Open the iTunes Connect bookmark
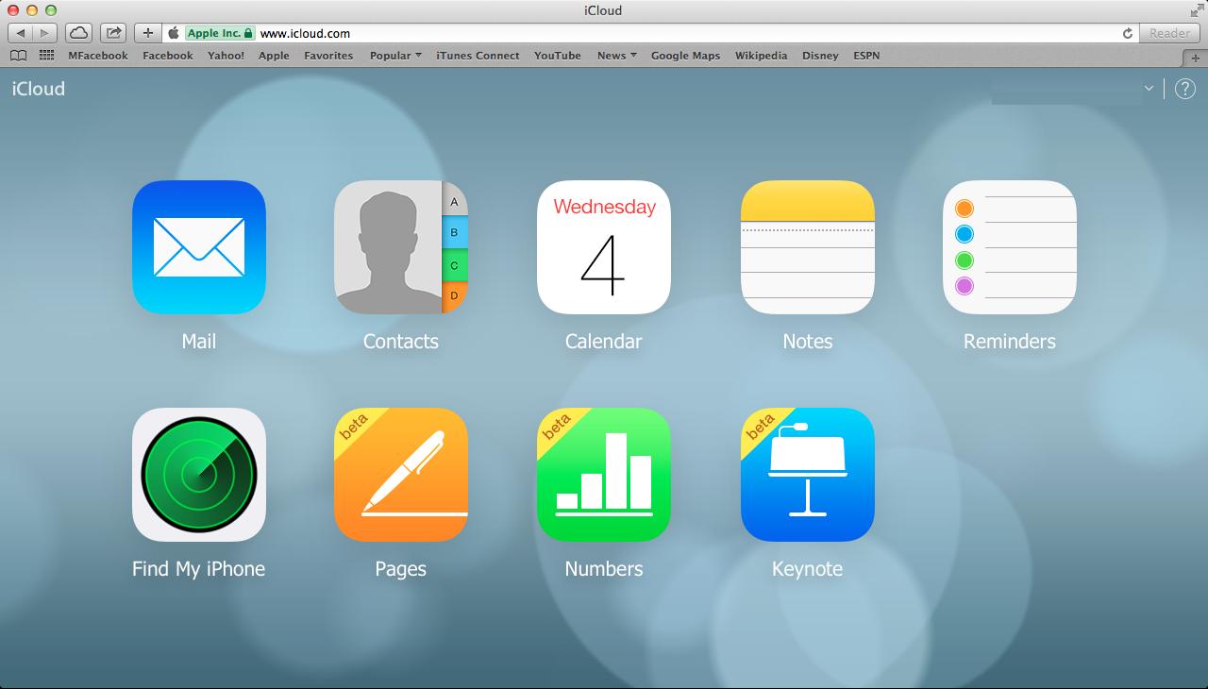The width and height of the screenshot is (1208, 689). [x=478, y=56]
